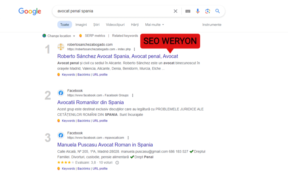This screenshot has width=288, height=175.
Task: Click the Facebook favicon on the Manuela Puscasu result
Action: click(61, 135)
